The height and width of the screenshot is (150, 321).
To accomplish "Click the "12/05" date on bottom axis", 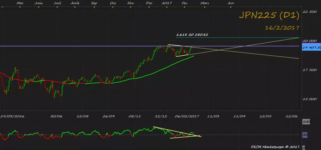I will point(266,116).
